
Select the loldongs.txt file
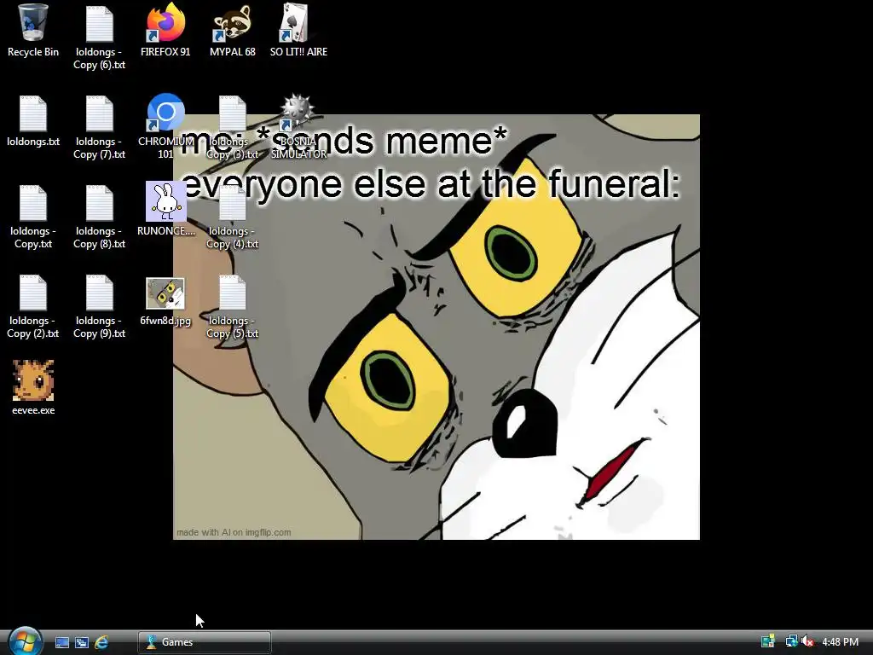click(x=33, y=121)
